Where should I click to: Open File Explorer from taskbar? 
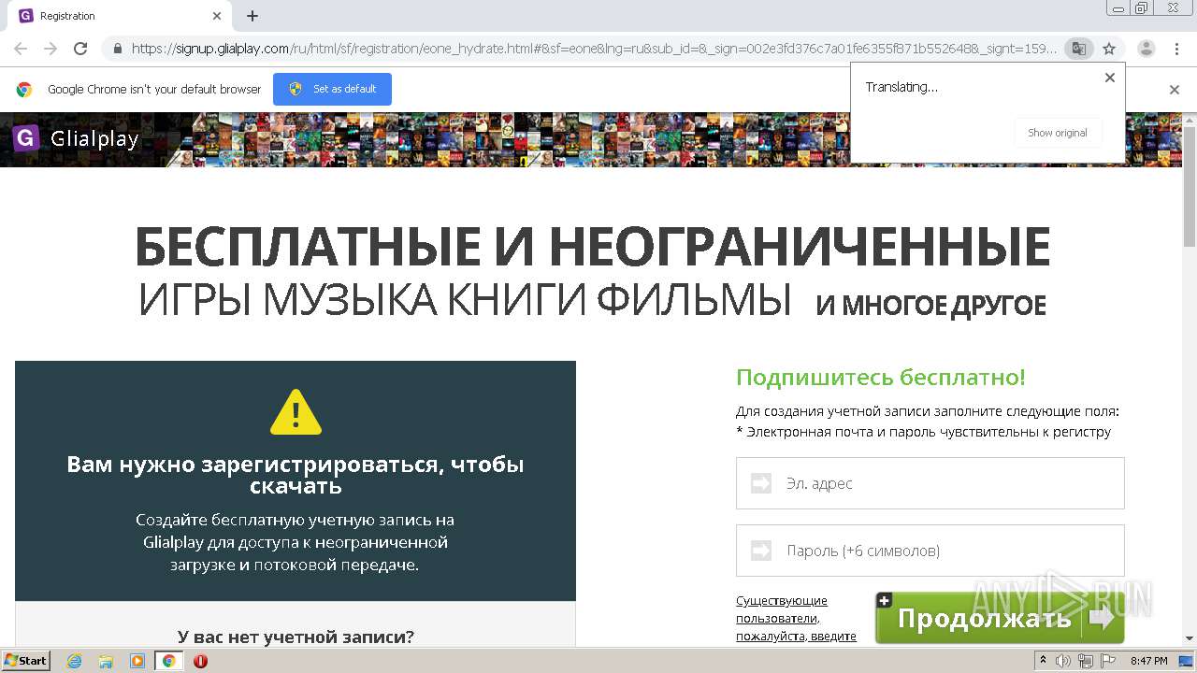click(x=106, y=661)
